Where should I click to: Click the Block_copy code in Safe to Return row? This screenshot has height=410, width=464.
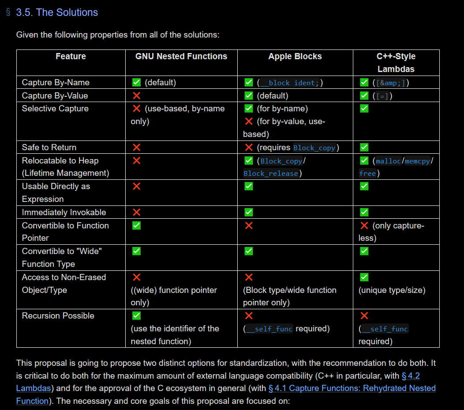pyautogui.click(x=314, y=148)
